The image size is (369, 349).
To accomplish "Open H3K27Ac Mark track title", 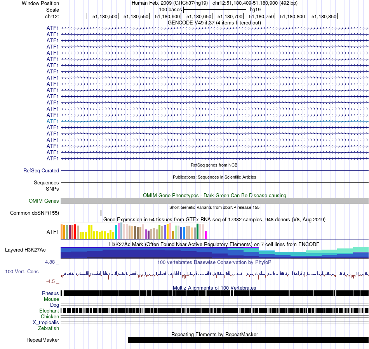I will pyautogui.click(x=214, y=244).
